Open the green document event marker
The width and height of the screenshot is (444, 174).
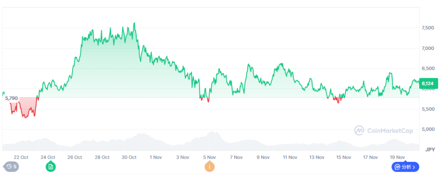51,166
